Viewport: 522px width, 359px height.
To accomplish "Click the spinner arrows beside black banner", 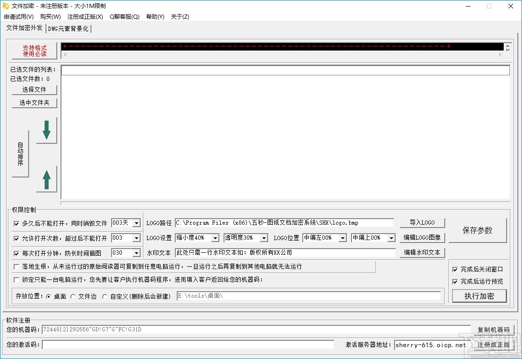I will coord(507,48).
